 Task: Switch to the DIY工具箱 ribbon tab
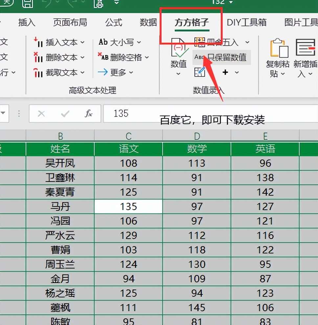[247, 22]
